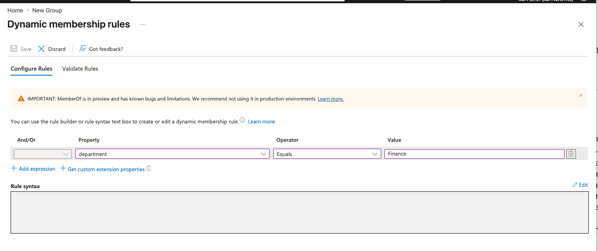The width and height of the screenshot is (598, 251).
Task: Expand the And/Or dropdown
Action: pyautogui.click(x=43, y=154)
